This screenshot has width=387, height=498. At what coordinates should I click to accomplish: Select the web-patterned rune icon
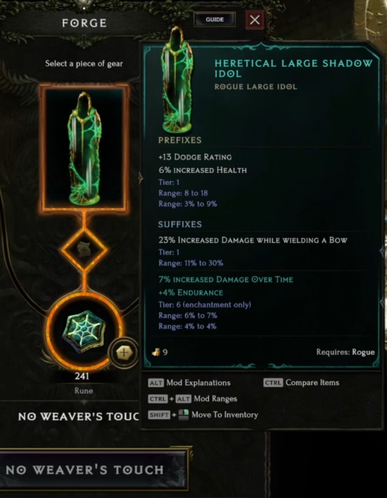(84, 331)
